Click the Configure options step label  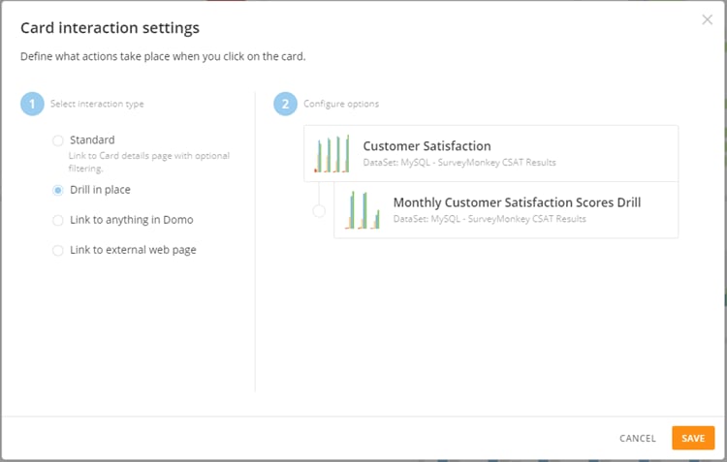341,104
